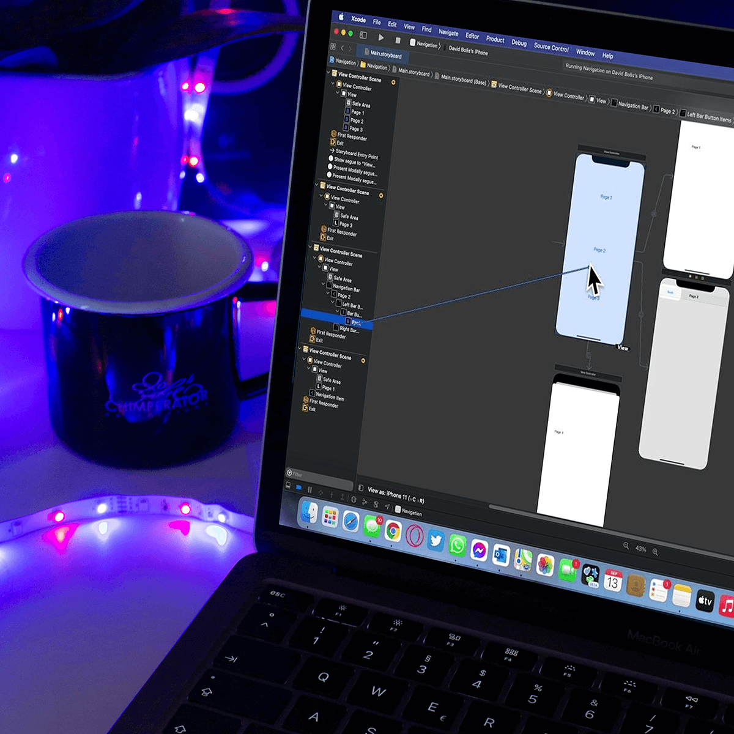Click View as: iPhone 11 device bar
Screen dimensions: 734x734
coord(396,494)
